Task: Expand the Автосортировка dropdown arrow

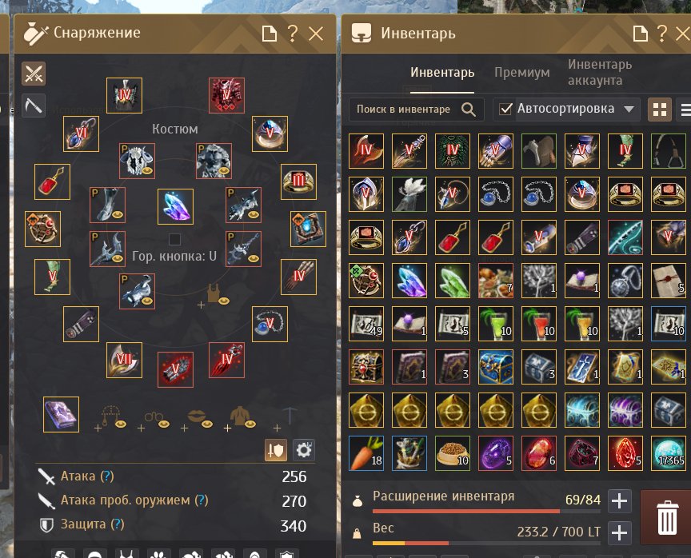Action: coord(629,109)
